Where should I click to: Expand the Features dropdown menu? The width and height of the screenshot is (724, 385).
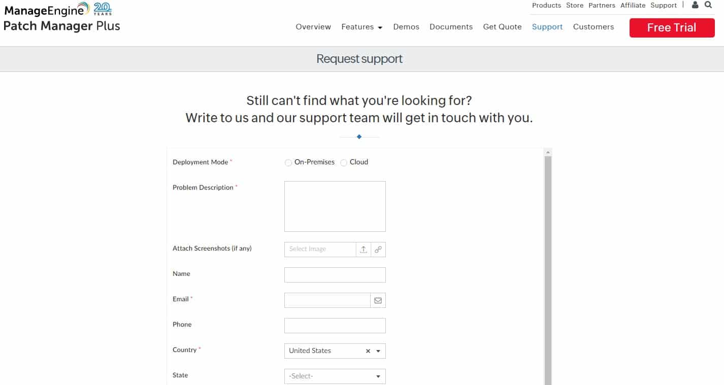click(361, 27)
